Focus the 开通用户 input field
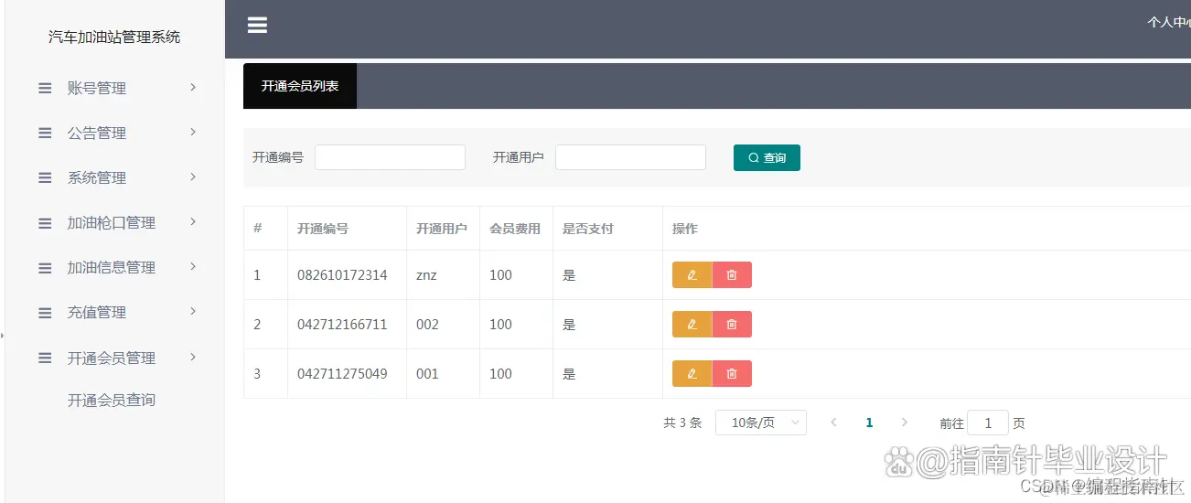This screenshot has height=503, width=1191. pyautogui.click(x=630, y=157)
